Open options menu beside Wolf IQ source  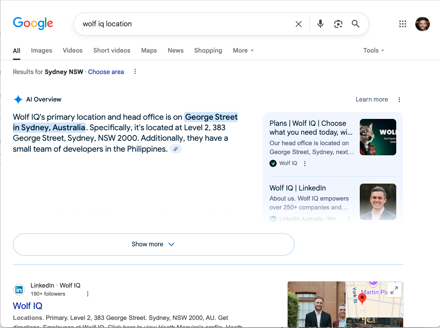(305, 163)
